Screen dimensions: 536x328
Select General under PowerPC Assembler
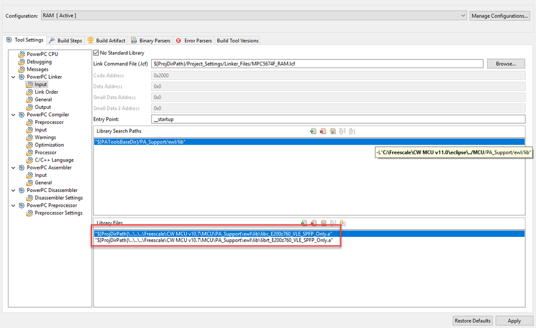click(43, 183)
